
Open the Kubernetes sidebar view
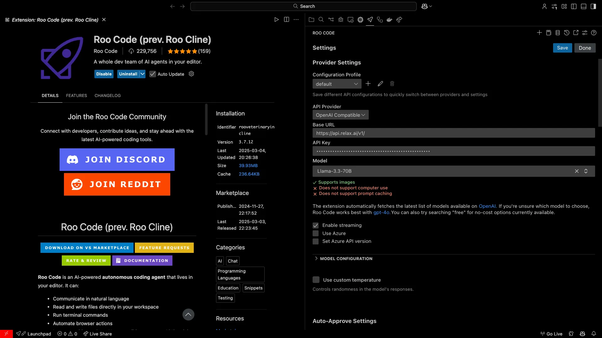pyautogui.click(x=360, y=20)
